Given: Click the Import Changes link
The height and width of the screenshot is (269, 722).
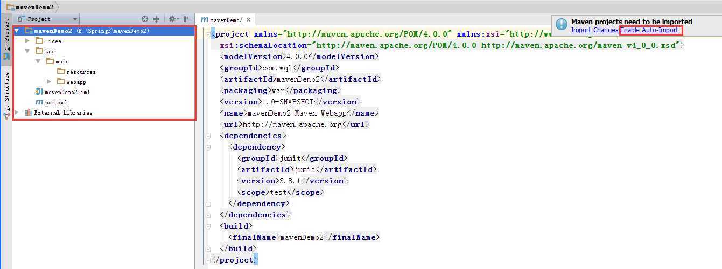Looking at the screenshot, I should (595, 30).
